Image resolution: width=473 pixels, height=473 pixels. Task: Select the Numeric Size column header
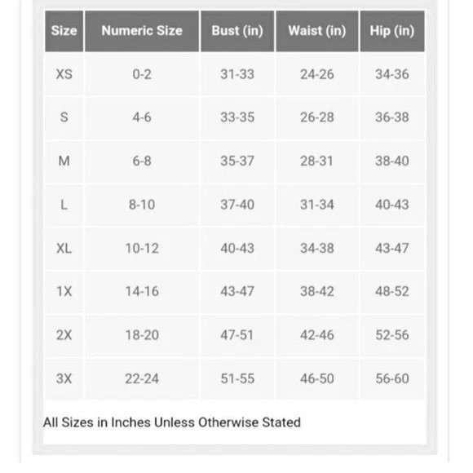pyautogui.click(x=142, y=31)
